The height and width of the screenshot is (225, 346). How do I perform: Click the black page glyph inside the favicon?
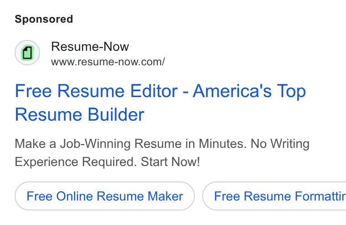coord(27,53)
